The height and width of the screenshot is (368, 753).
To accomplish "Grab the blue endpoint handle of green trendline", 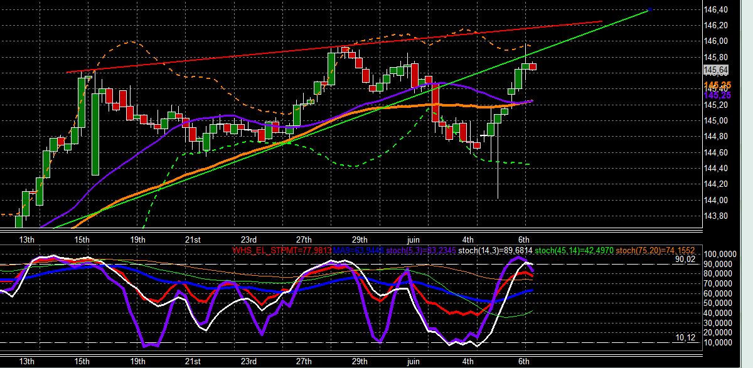I will pos(649,9).
